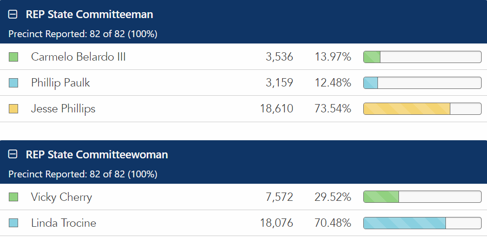This screenshot has height=237, width=487.
Task: Collapse the REP State Committeewoman section
Action: [x=13, y=155]
